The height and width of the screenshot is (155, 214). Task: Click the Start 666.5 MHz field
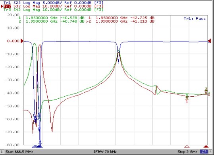point(19,151)
